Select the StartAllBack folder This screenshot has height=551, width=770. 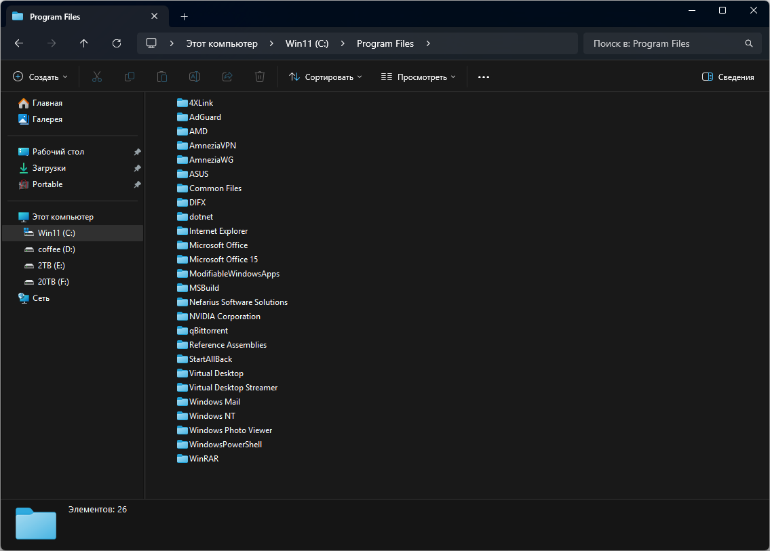coord(205,359)
